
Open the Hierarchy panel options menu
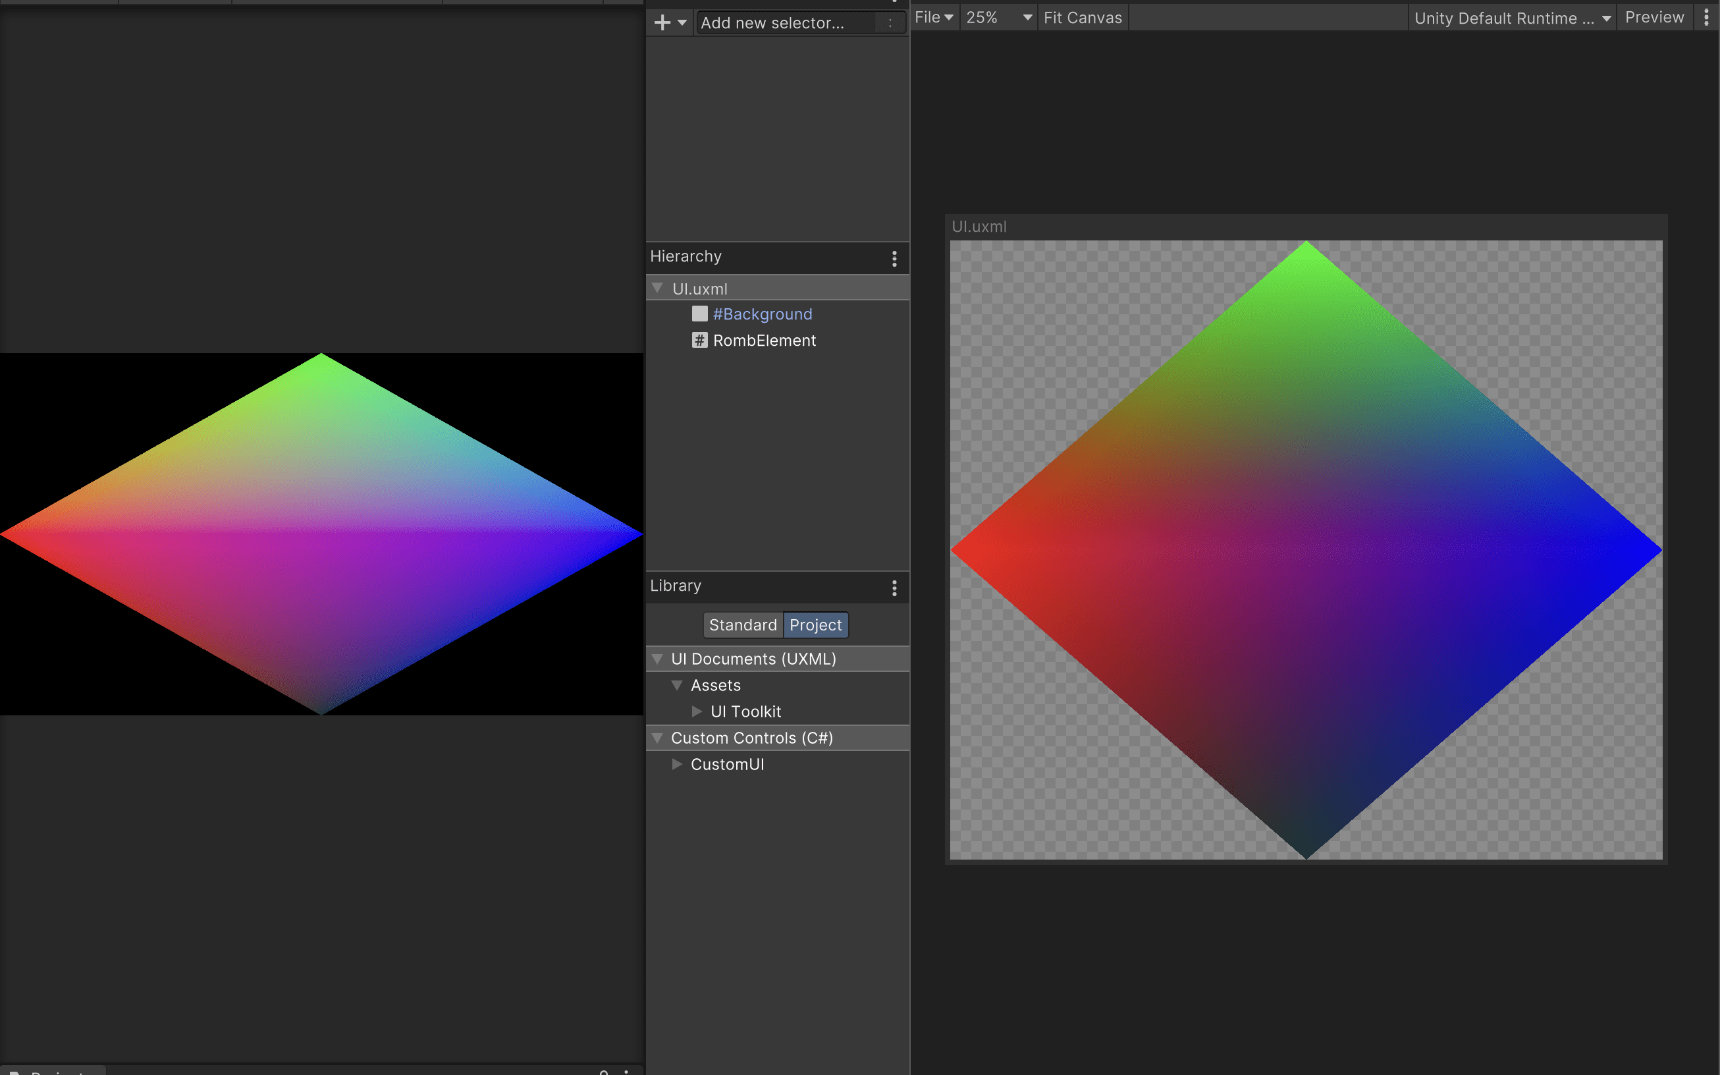tap(894, 258)
